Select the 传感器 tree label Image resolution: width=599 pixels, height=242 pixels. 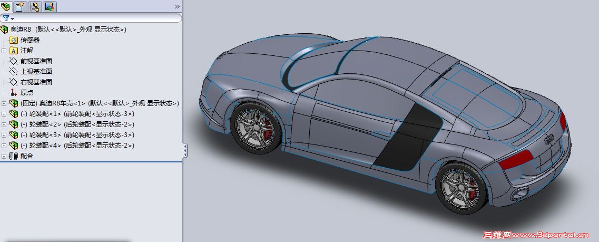coord(30,40)
